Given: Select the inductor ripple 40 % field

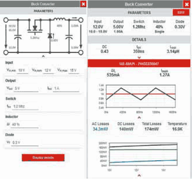Looking at the screenshot, I should (24, 125).
